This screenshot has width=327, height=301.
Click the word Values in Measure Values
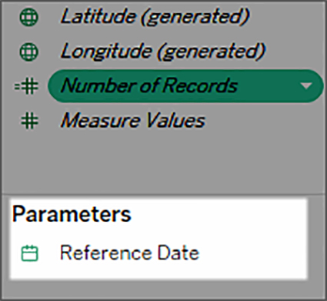(x=175, y=121)
